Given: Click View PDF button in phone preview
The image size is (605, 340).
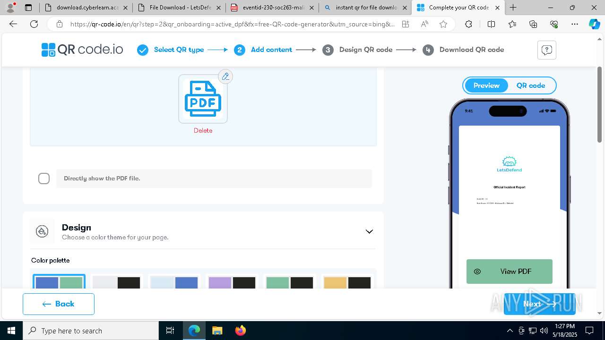Looking at the screenshot, I should 509,272.
